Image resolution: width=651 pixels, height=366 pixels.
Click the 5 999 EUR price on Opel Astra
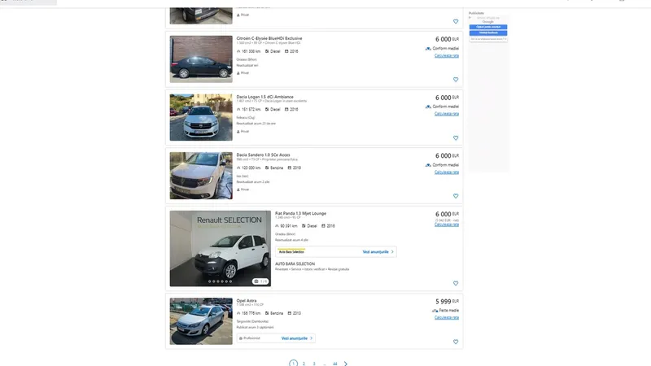click(x=447, y=301)
